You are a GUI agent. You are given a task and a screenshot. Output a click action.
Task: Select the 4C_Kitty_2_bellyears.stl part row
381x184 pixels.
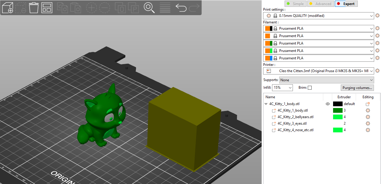point(295,117)
